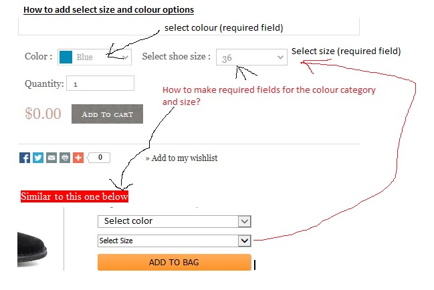The image size is (434, 290).
Task: Expand the Select Size dropdown
Action: click(x=174, y=241)
